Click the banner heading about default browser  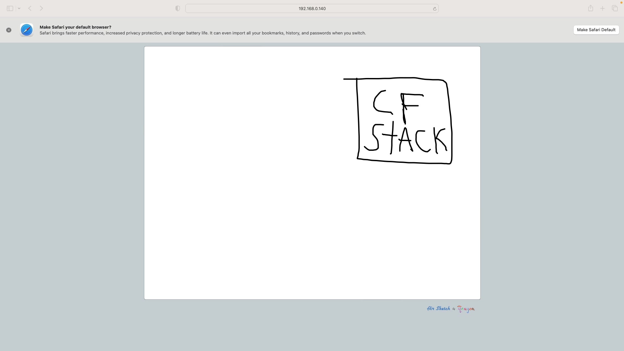pyautogui.click(x=75, y=27)
